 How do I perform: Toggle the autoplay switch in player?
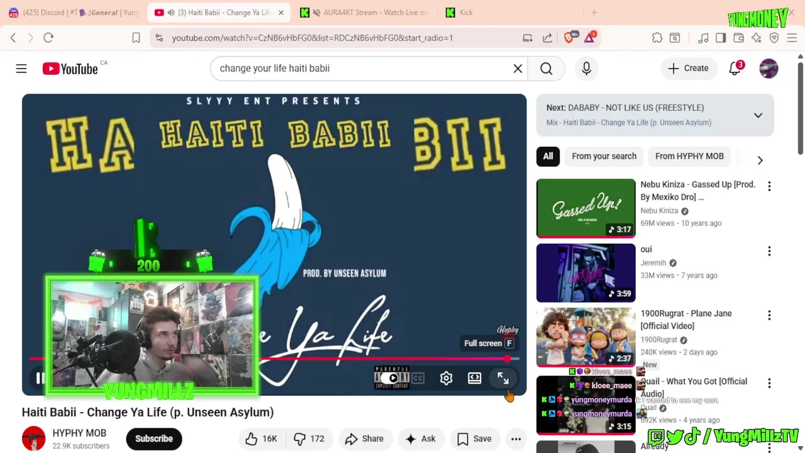392,378
